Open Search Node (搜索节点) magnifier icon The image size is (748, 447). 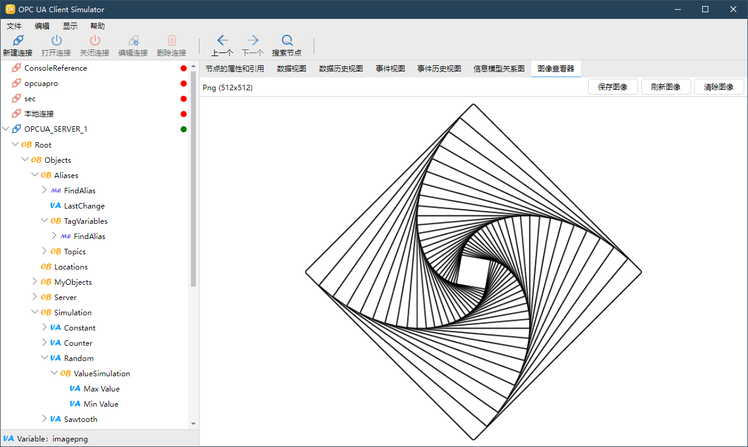pyautogui.click(x=287, y=41)
